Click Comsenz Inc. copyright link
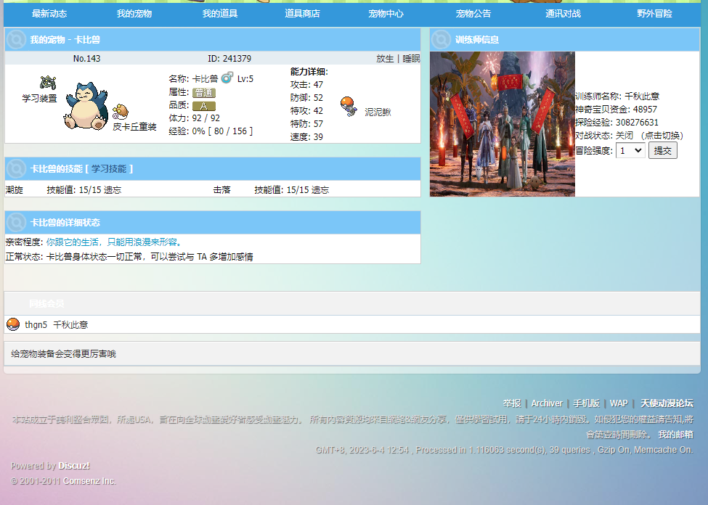The height and width of the screenshot is (505, 708). click(x=89, y=481)
